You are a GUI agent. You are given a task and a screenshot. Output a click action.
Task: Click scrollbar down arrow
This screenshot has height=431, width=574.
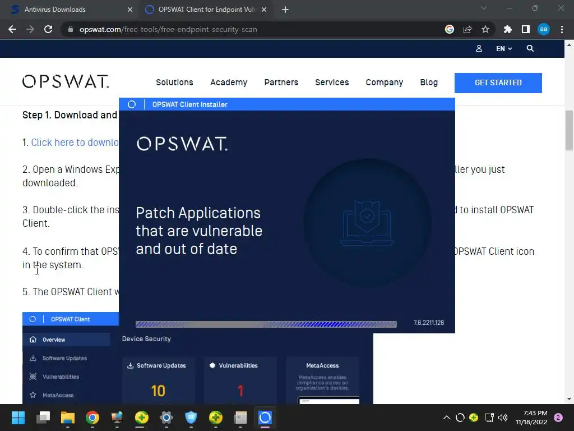click(x=570, y=399)
